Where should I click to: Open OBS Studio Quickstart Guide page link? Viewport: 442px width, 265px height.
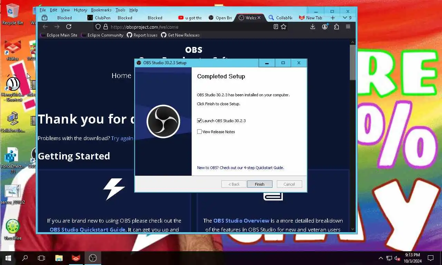(x=87, y=229)
